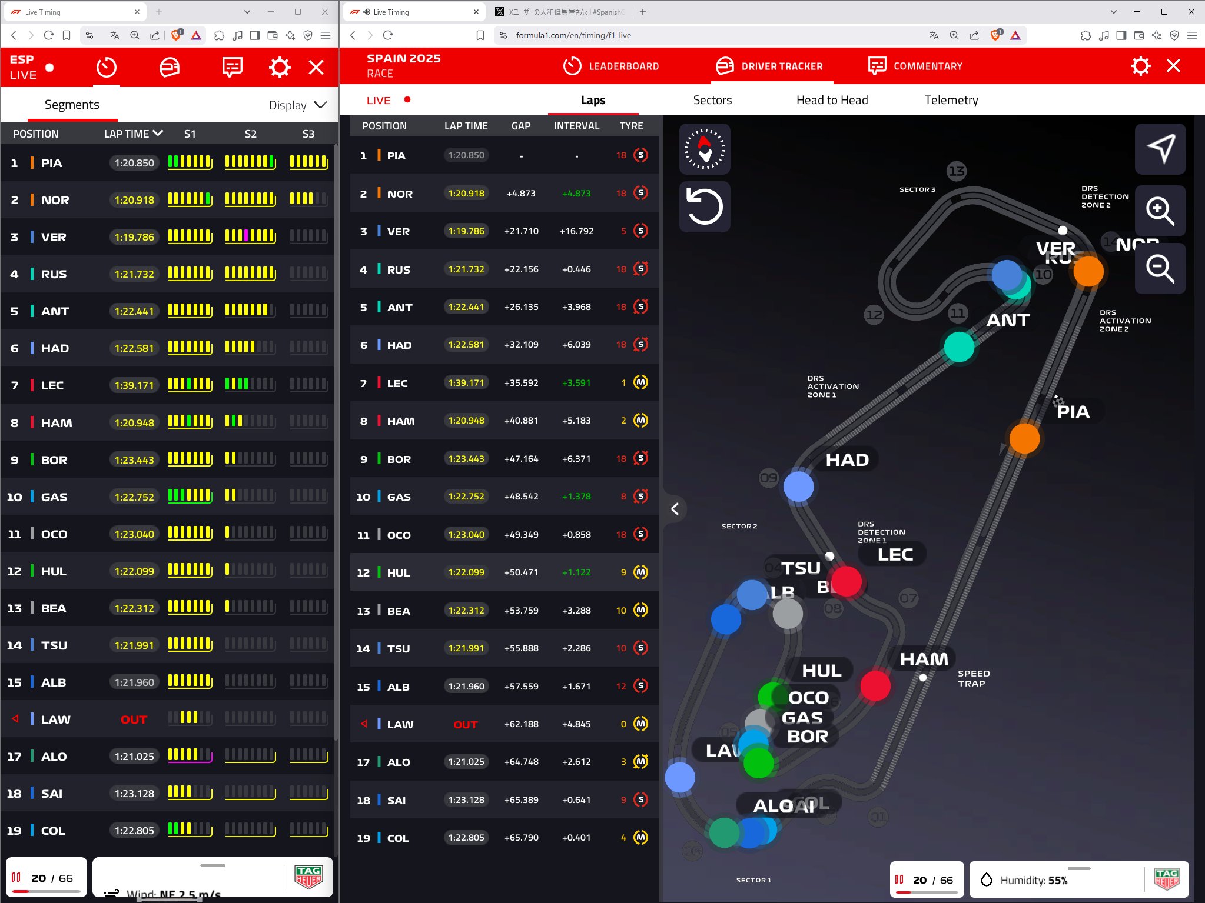Click translate icon in right browser address bar
Screen dimensions: 1205x903
[934, 35]
